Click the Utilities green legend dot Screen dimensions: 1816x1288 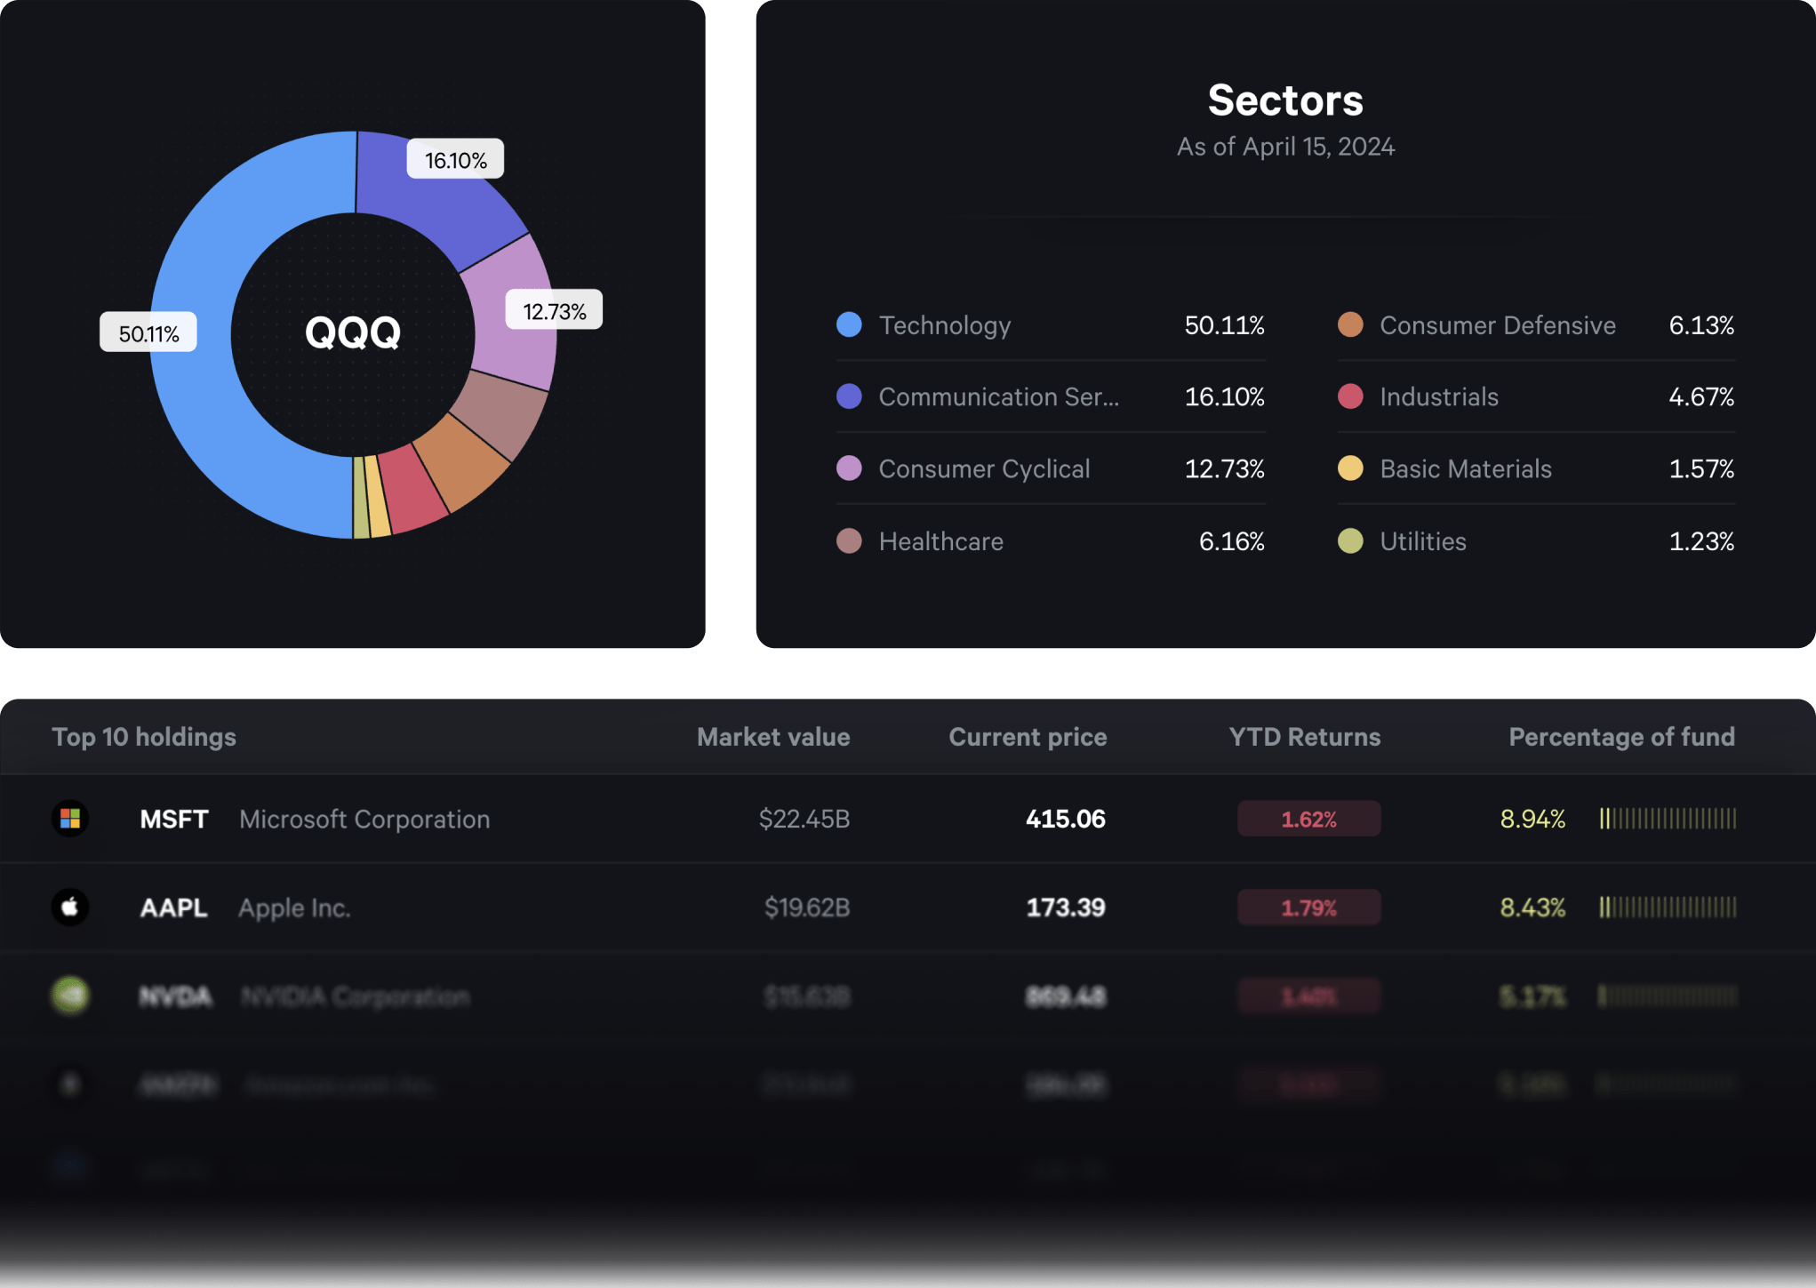pyautogui.click(x=1349, y=540)
